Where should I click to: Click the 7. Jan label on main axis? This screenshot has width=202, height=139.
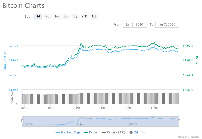tap(77, 108)
